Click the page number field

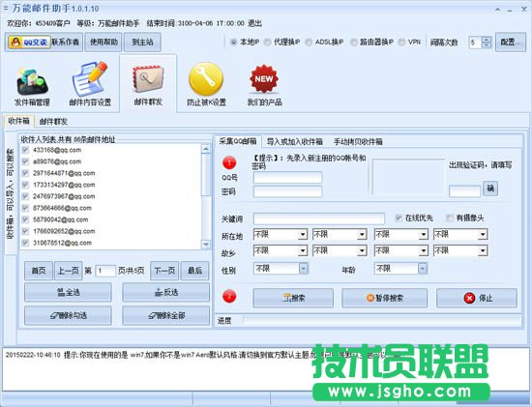coord(105,271)
